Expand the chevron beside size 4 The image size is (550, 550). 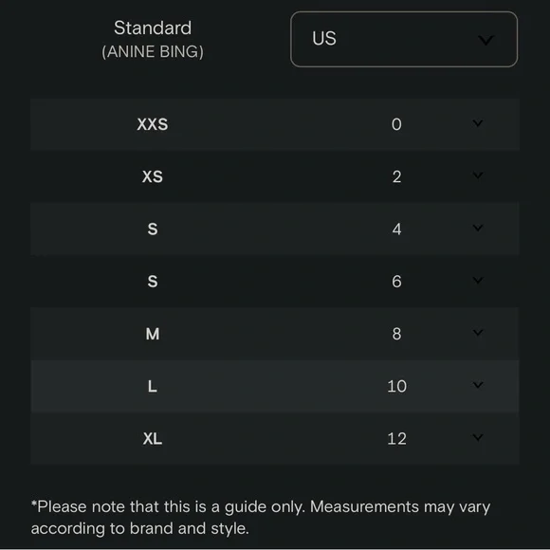pos(477,228)
